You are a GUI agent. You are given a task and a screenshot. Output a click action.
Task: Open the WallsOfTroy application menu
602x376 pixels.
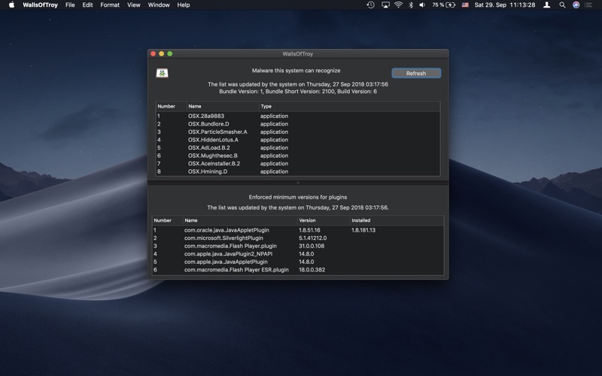coord(40,5)
